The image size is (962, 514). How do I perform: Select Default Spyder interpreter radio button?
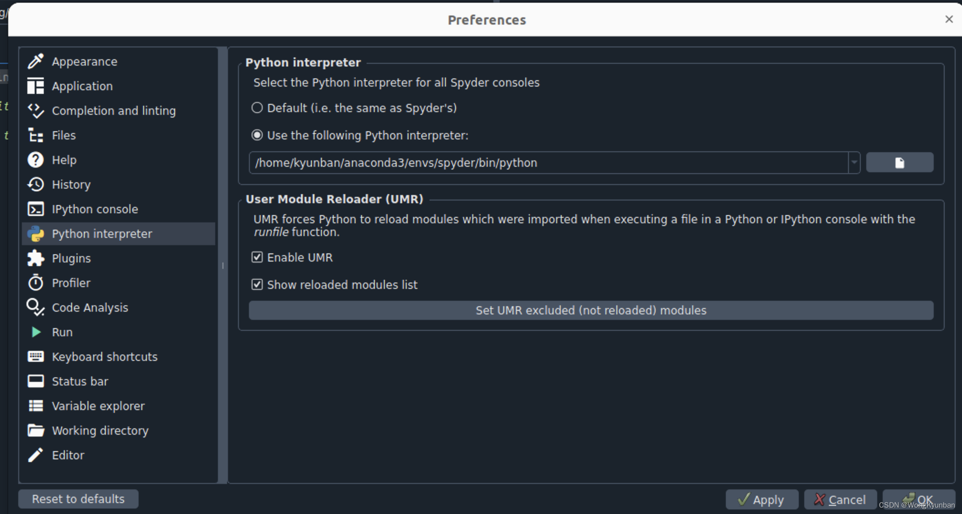(x=257, y=108)
